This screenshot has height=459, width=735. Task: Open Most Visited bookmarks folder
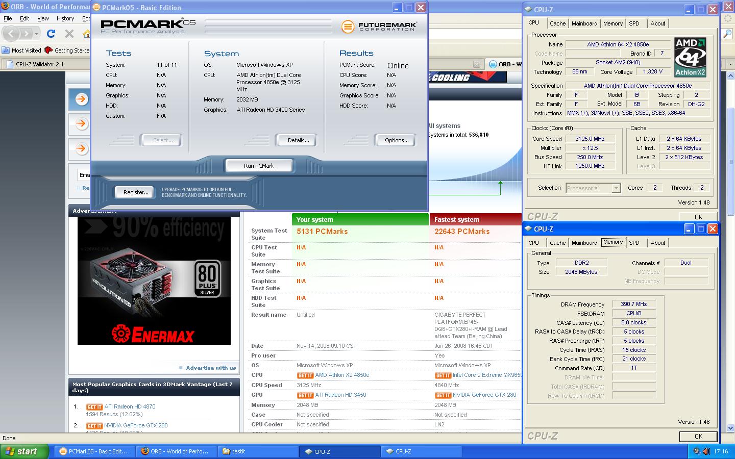pos(21,50)
